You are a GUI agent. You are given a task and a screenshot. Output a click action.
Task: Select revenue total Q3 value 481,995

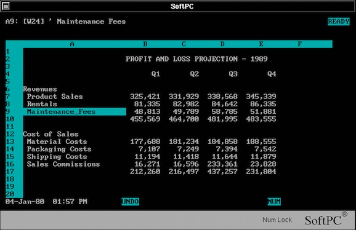[x=222, y=119]
